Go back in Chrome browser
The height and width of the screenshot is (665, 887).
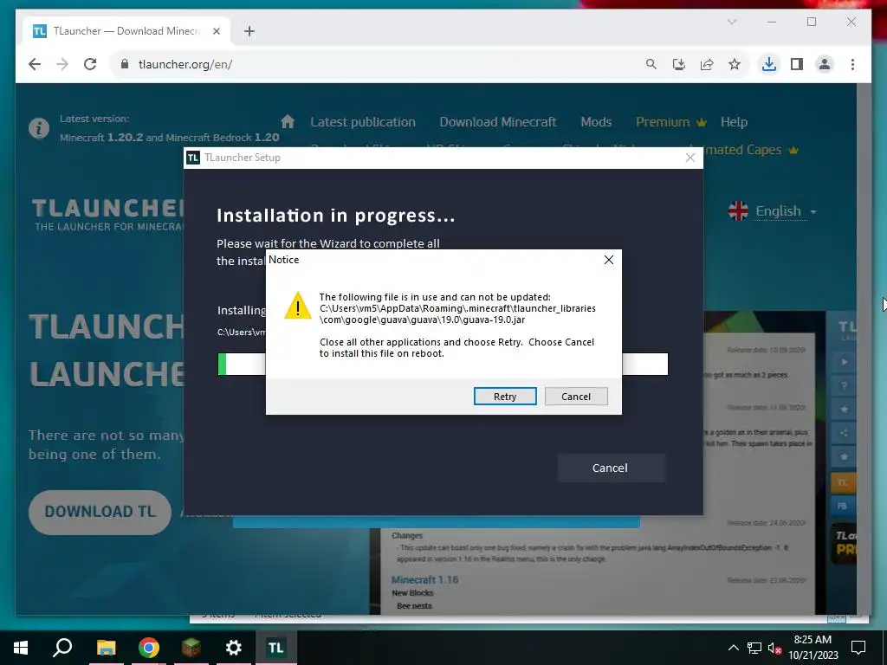(x=35, y=64)
